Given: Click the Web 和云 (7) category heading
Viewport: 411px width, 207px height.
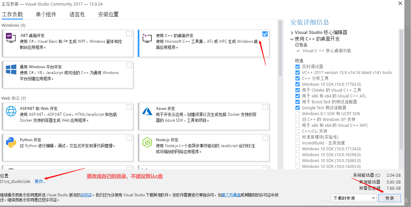Looking at the screenshot, I should pos(14,98).
